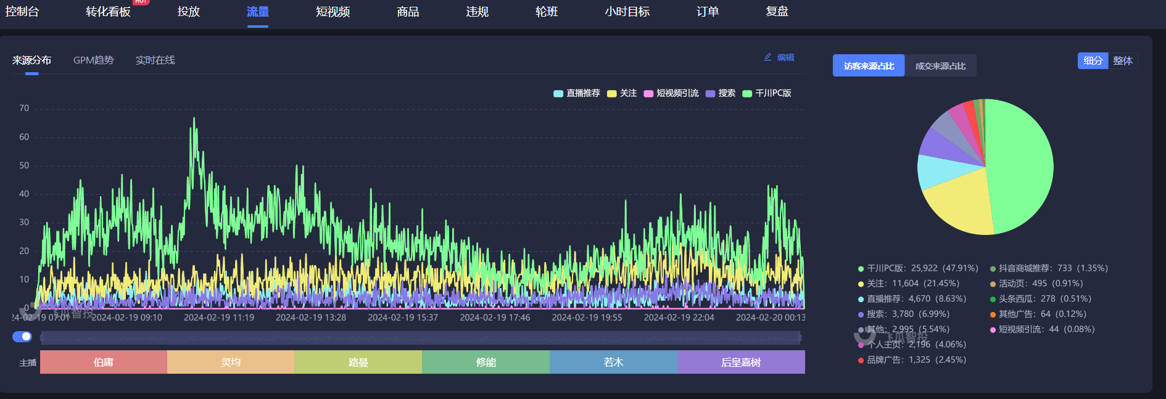Select anchor segment 后皇嘉树
The width and height of the screenshot is (1166, 399).
pos(741,362)
